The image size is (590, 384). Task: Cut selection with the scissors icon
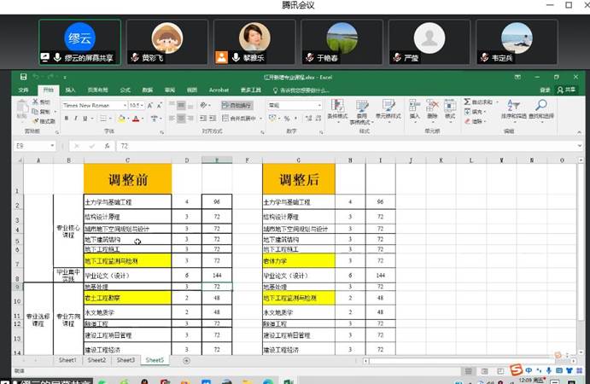click(x=35, y=102)
